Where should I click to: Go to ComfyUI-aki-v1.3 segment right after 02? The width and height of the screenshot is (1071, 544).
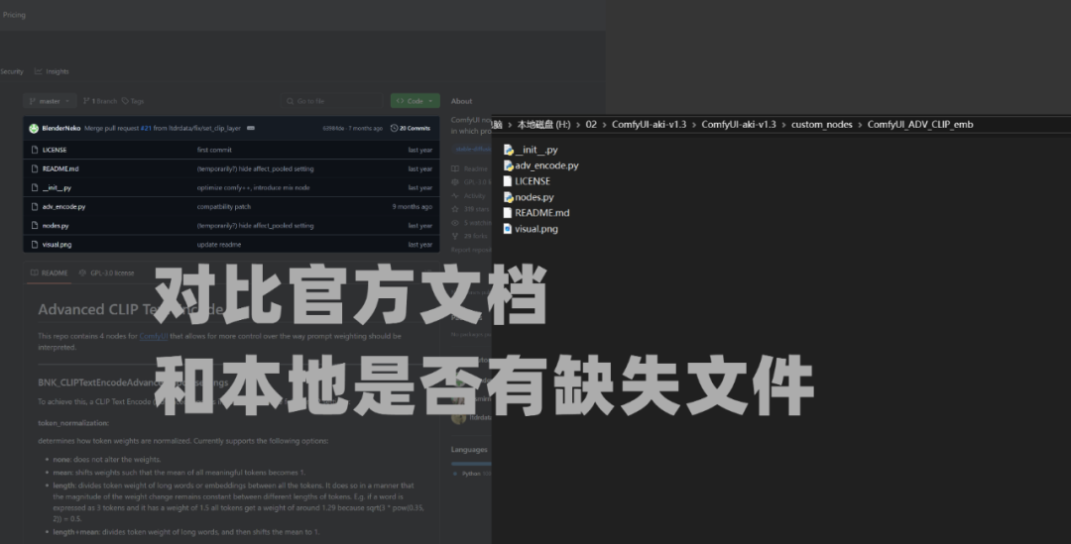coord(649,124)
